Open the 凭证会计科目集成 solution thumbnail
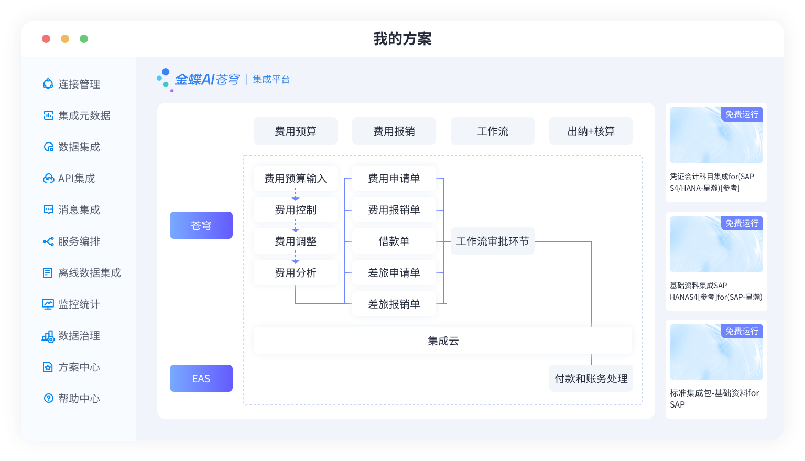Image resolution: width=805 pixels, height=461 pixels. 716,135
